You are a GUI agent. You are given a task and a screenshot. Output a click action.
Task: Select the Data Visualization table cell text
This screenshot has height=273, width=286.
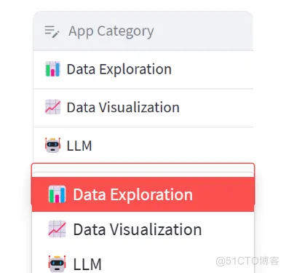[x=123, y=107]
